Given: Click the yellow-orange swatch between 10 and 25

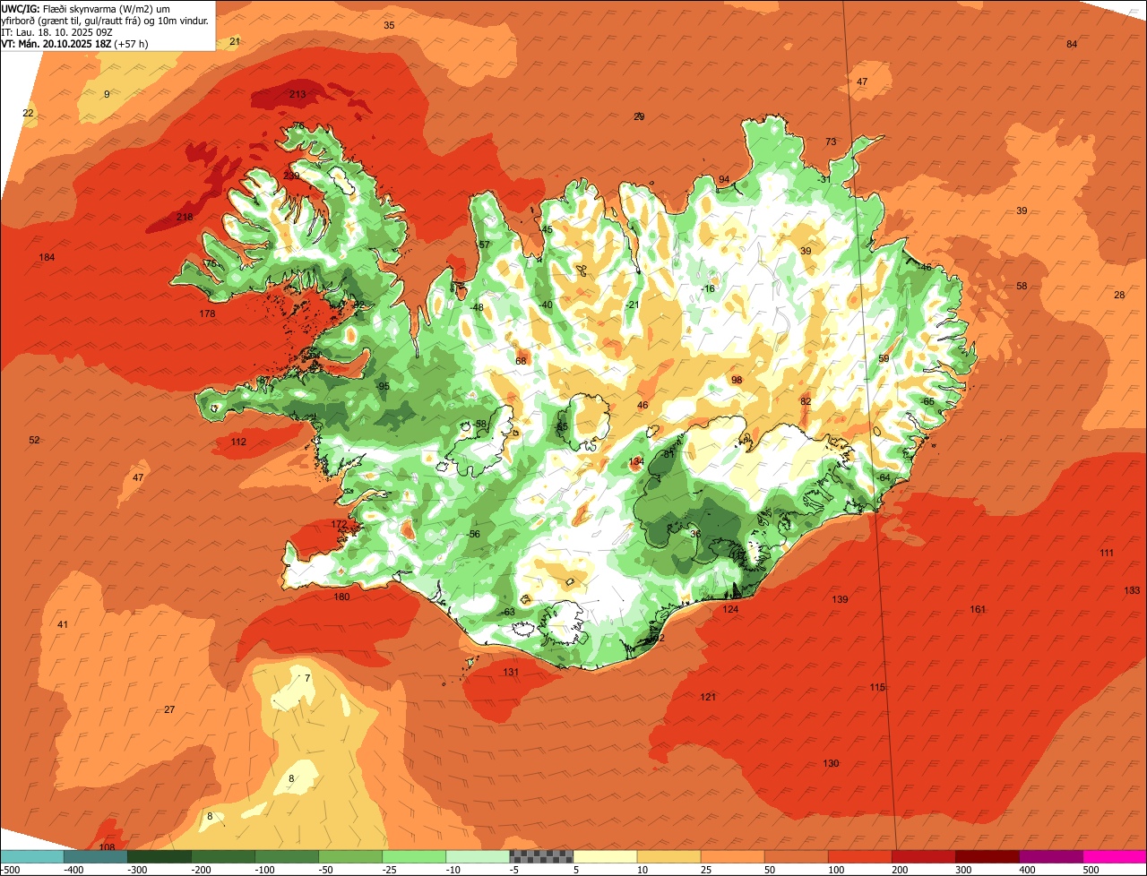Looking at the screenshot, I should tap(668, 856).
